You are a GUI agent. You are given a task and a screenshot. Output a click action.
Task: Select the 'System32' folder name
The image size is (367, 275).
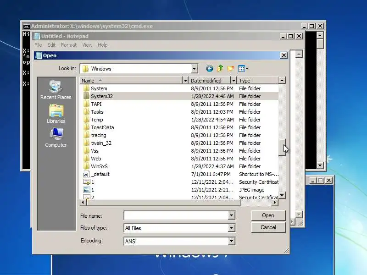point(102,96)
